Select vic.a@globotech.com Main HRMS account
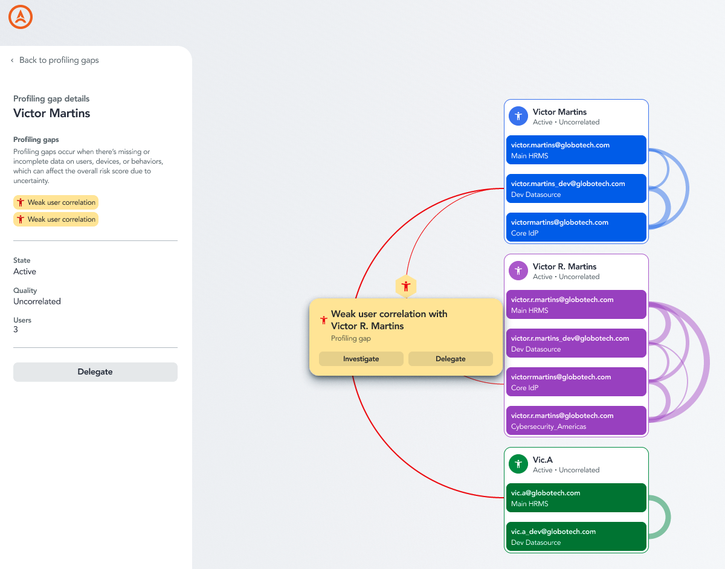The image size is (725, 569). pyautogui.click(x=576, y=498)
